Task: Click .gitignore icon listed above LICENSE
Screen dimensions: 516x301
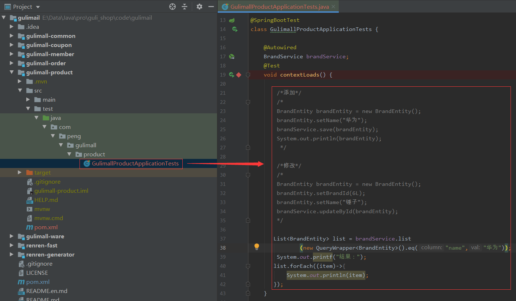Action: 21,264
